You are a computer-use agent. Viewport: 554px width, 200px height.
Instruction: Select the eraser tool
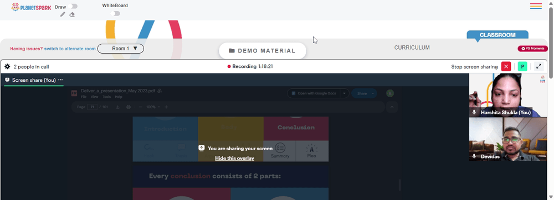coord(72,14)
